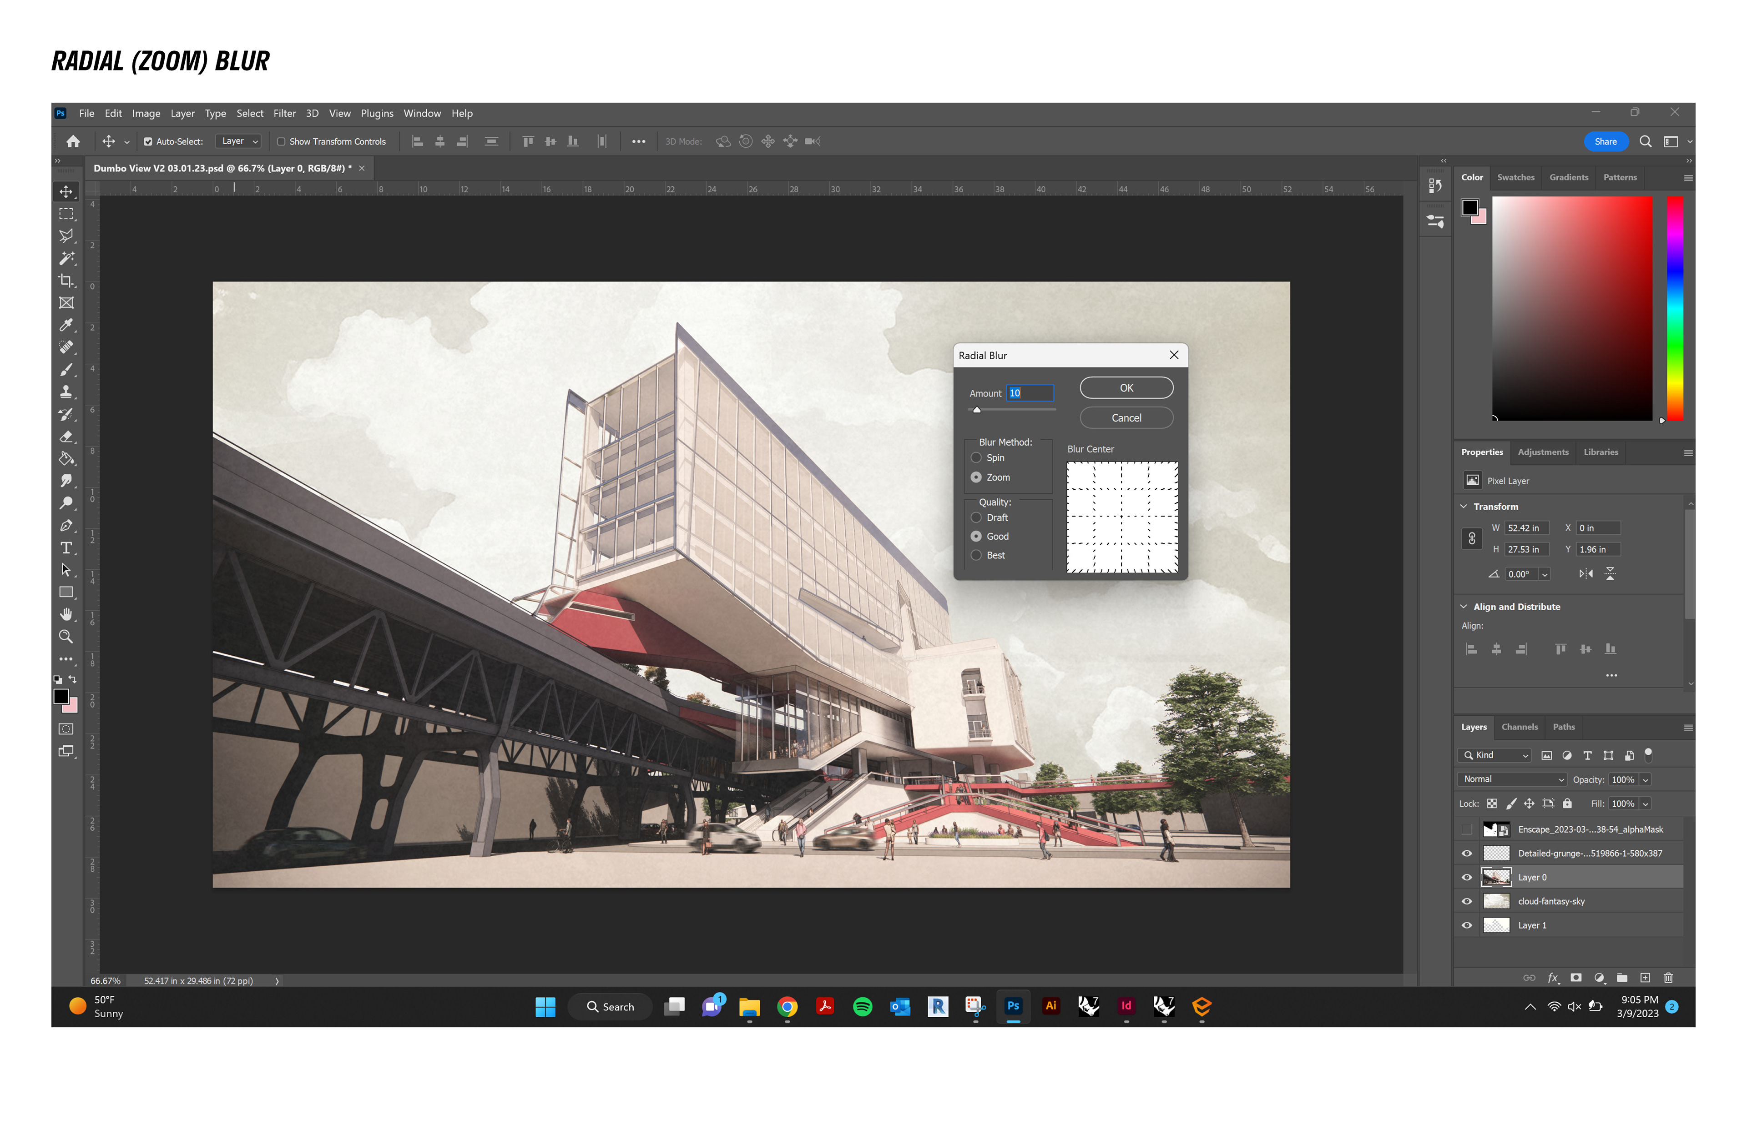The image size is (1747, 1130).
Task: Enable Show Transform Controls checkbox
Action: 281,141
